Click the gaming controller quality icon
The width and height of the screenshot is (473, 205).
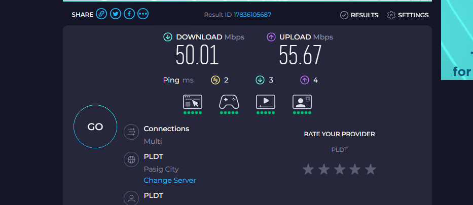coord(229,102)
